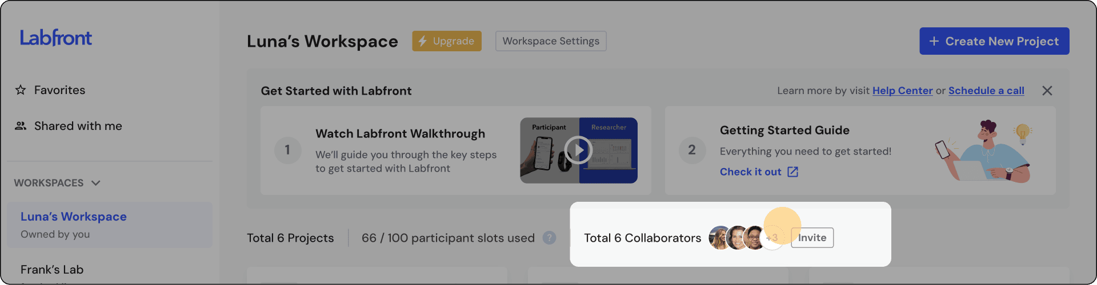This screenshot has width=1097, height=285.
Task: Open the Help Center link
Action: (902, 91)
